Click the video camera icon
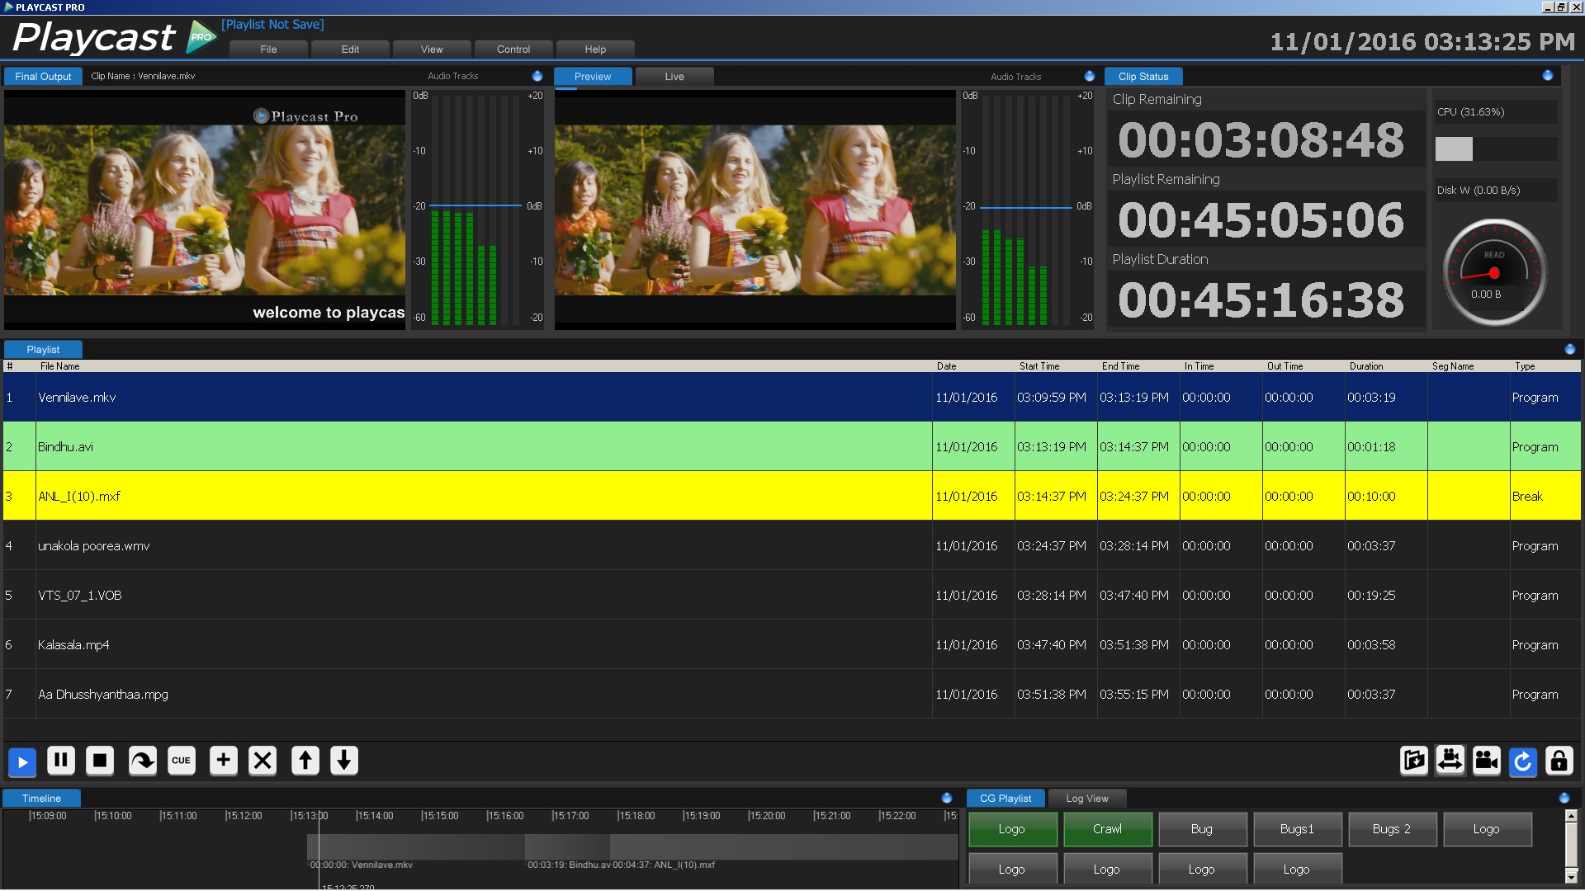This screenshot has height=891, width=1585. (x=1487, y=761)
